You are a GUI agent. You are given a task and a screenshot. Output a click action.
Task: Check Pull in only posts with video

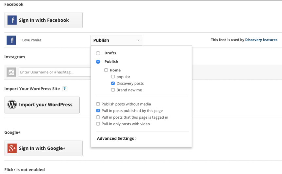98,124
